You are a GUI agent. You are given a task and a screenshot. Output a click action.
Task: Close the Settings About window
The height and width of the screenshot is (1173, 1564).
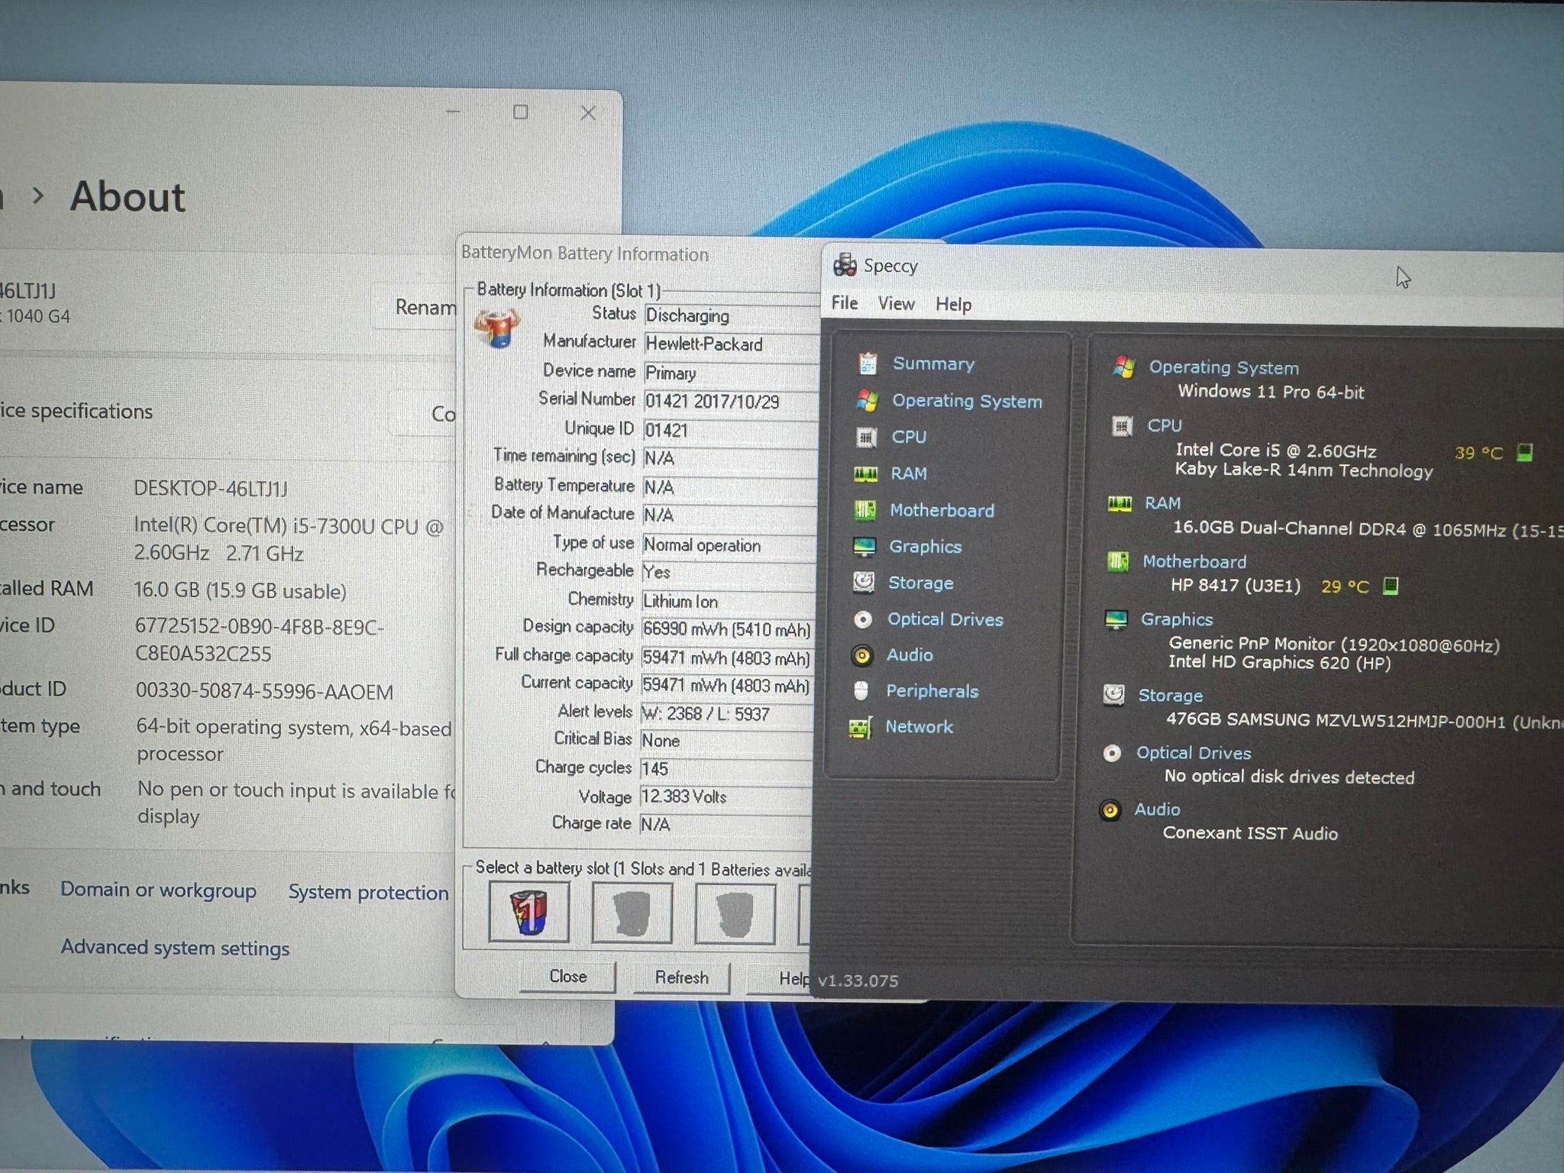coord(588,113)
